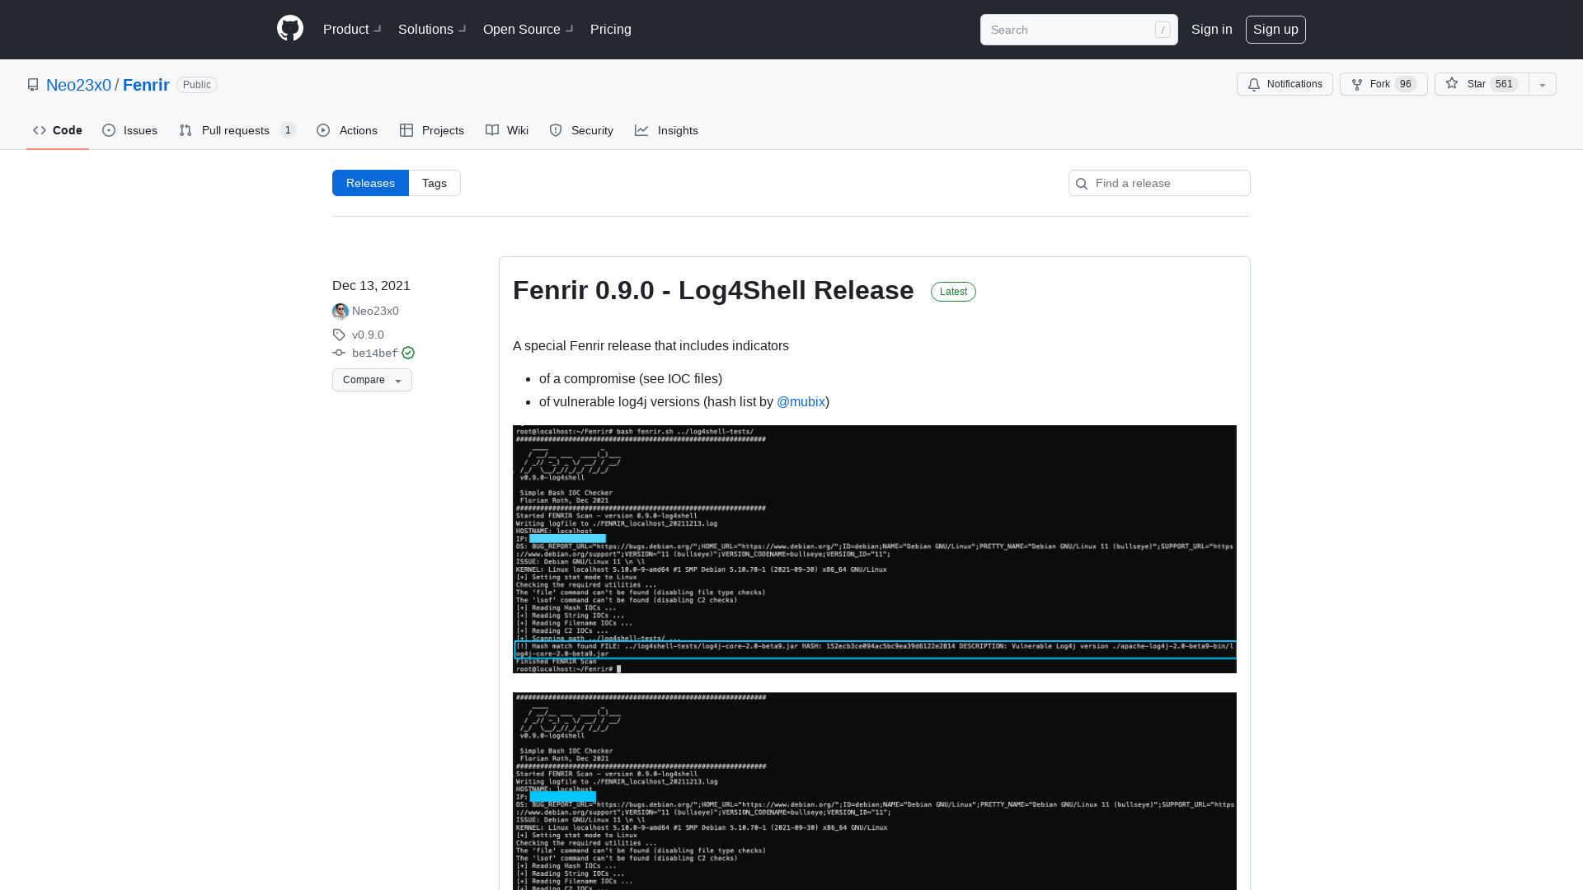Open the Projects tab
Viewport: 1583px width, 890px height.
[432, 130]
